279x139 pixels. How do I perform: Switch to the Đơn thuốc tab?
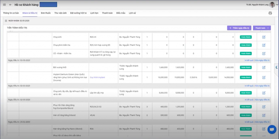coord(46,13)
